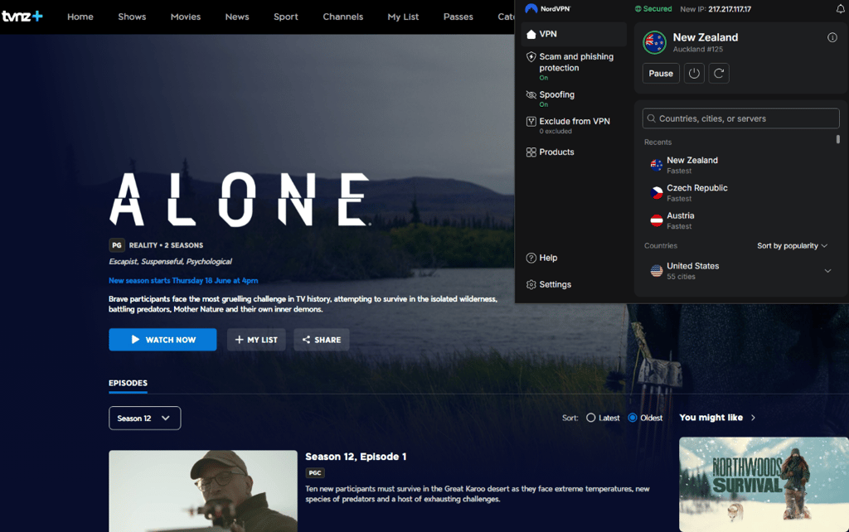Click the reconnect refresh icon button
The width and height of the screenshot is (849, 532).
point(719,73)
